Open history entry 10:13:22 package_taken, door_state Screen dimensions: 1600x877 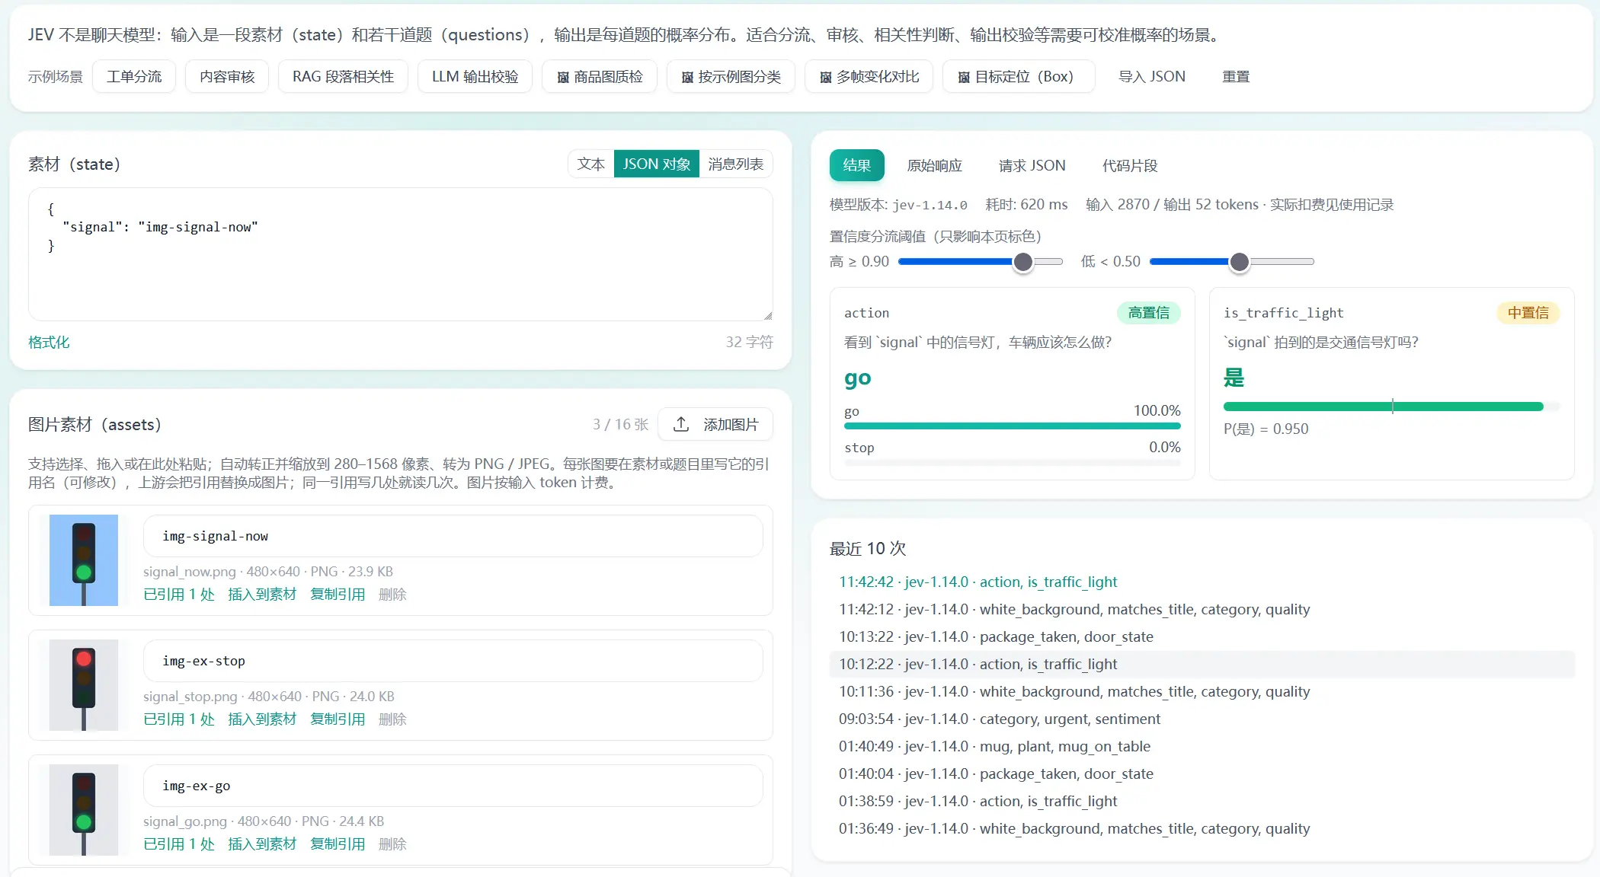(1202, 636)
